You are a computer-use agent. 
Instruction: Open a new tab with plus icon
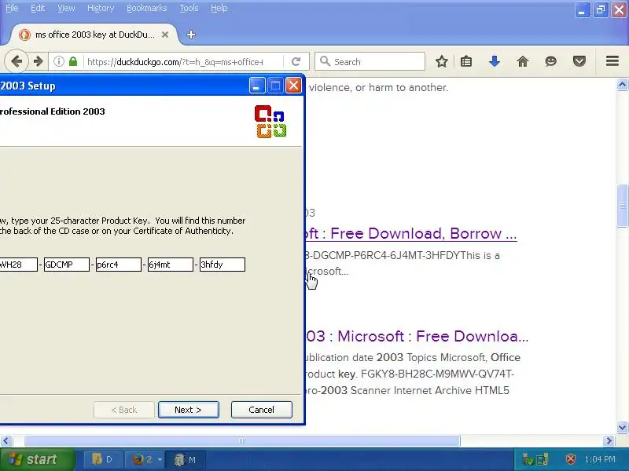tap(191, 35)
